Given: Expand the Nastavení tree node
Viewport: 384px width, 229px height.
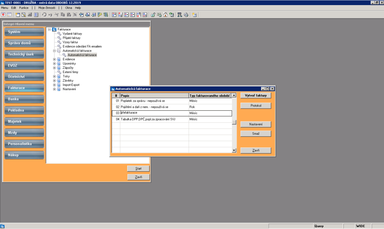Looking at the screenshot, I should point(54,89).
